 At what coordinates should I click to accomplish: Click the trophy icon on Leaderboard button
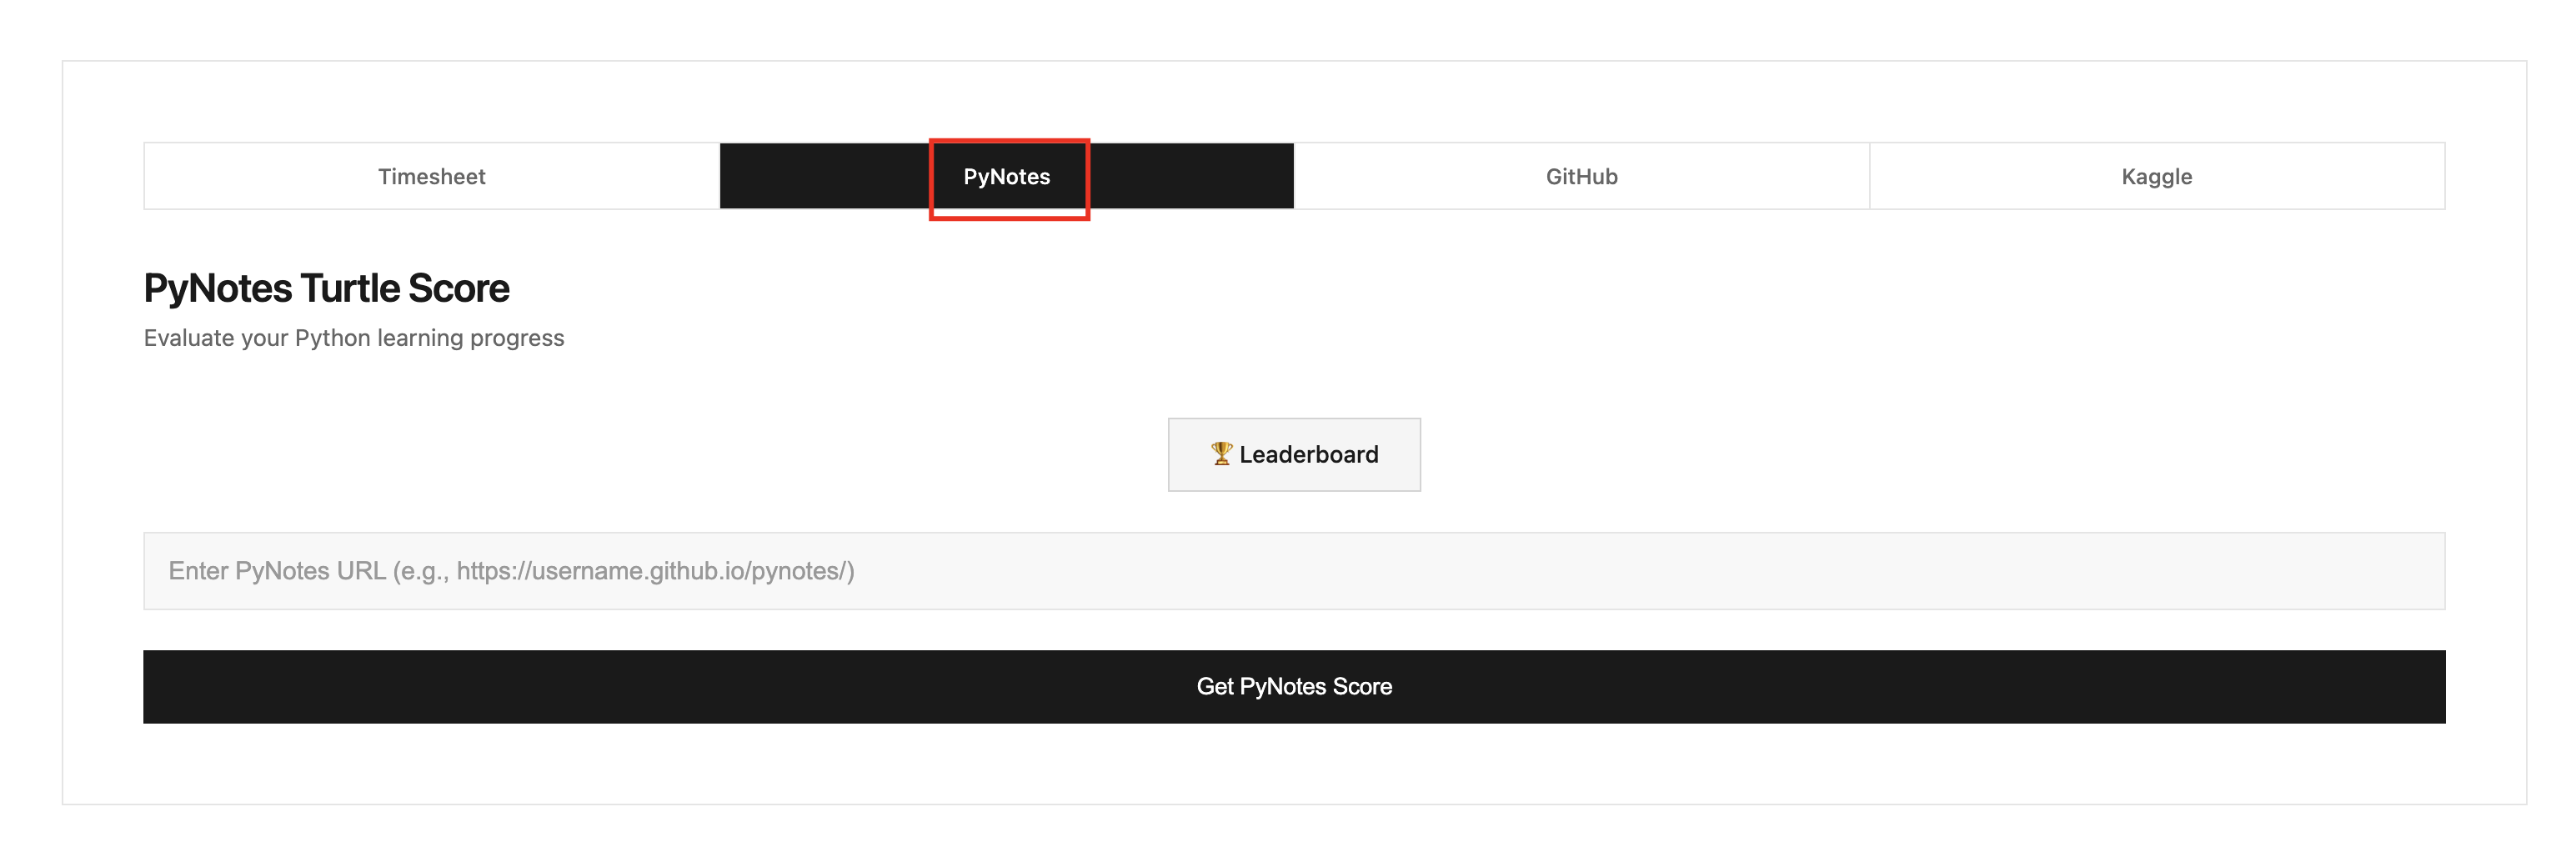coord(1221,454)
